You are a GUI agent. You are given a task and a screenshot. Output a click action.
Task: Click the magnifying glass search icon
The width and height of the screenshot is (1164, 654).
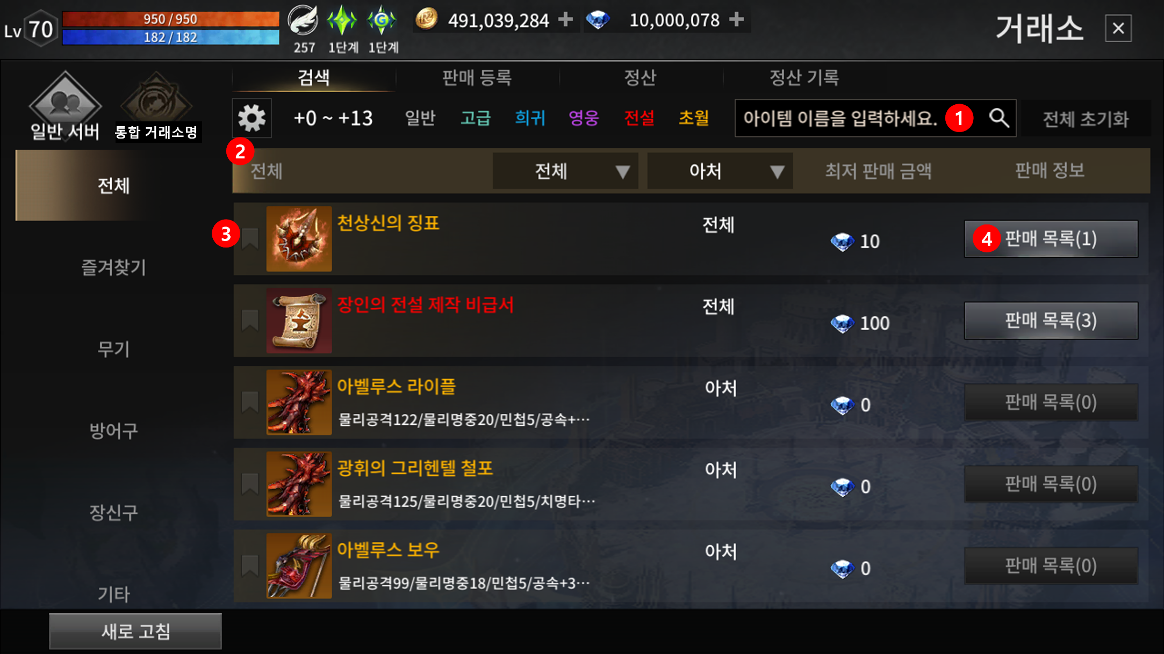999,118
